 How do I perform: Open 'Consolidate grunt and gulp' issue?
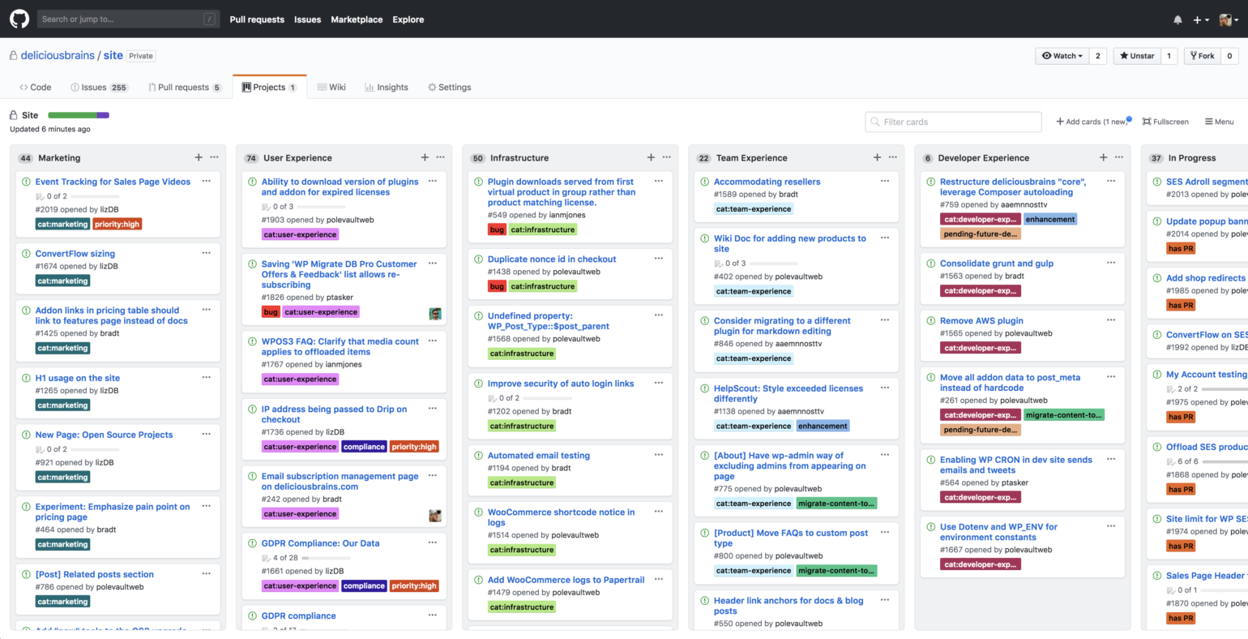tap(997, 264)
